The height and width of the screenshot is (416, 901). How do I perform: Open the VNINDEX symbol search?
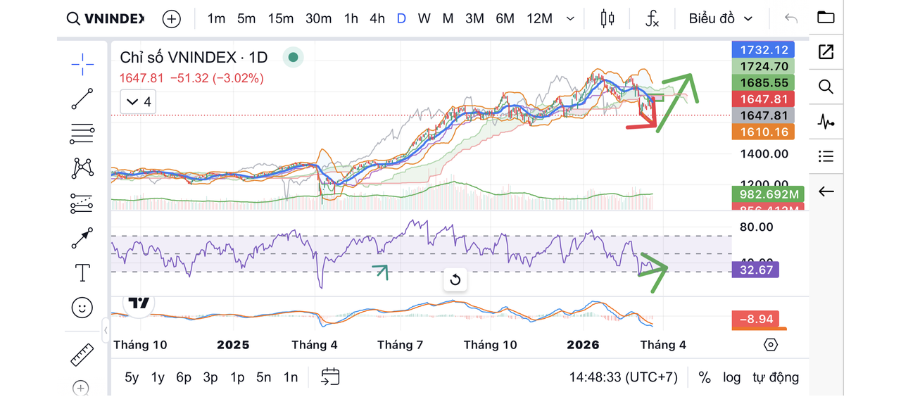point(105,18)
